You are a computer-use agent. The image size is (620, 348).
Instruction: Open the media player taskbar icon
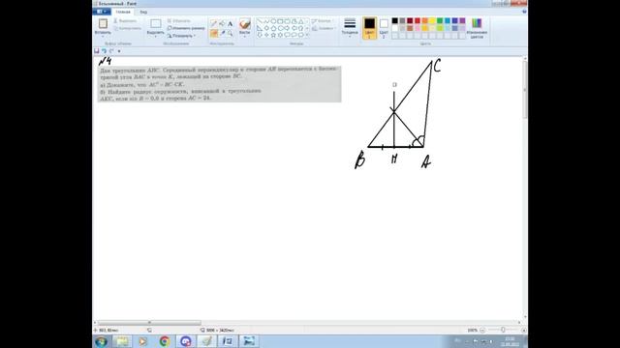tap(143, 341)
